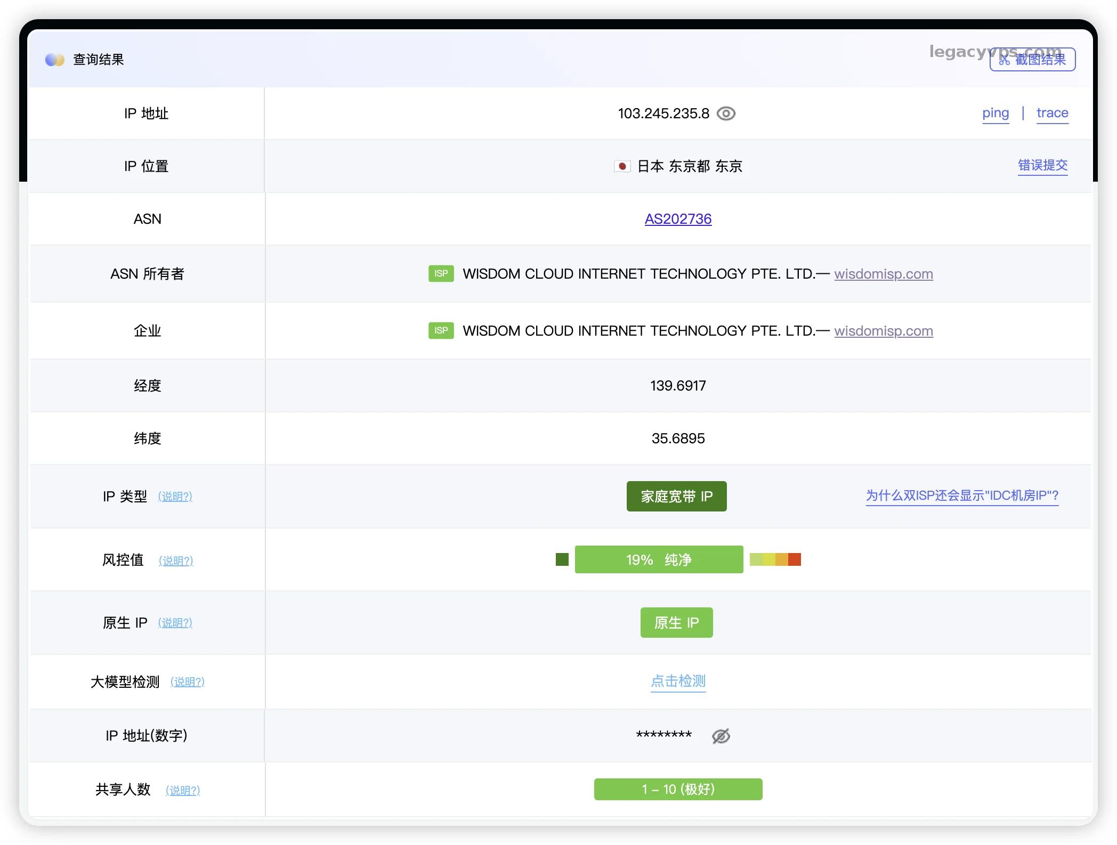Viewport: 1117px width, 845px height.
Task: Click the dark green risk square indicator
Action: pos(562,559)
